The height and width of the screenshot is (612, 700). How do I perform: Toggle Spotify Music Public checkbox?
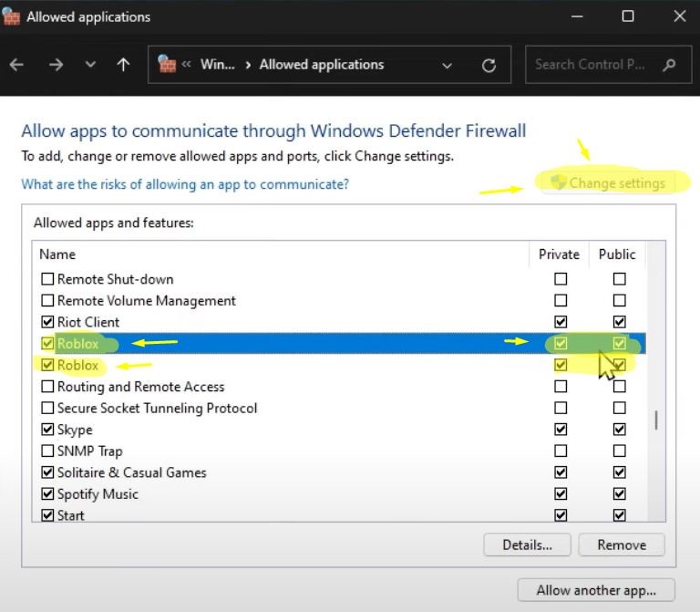coord(619,493)
